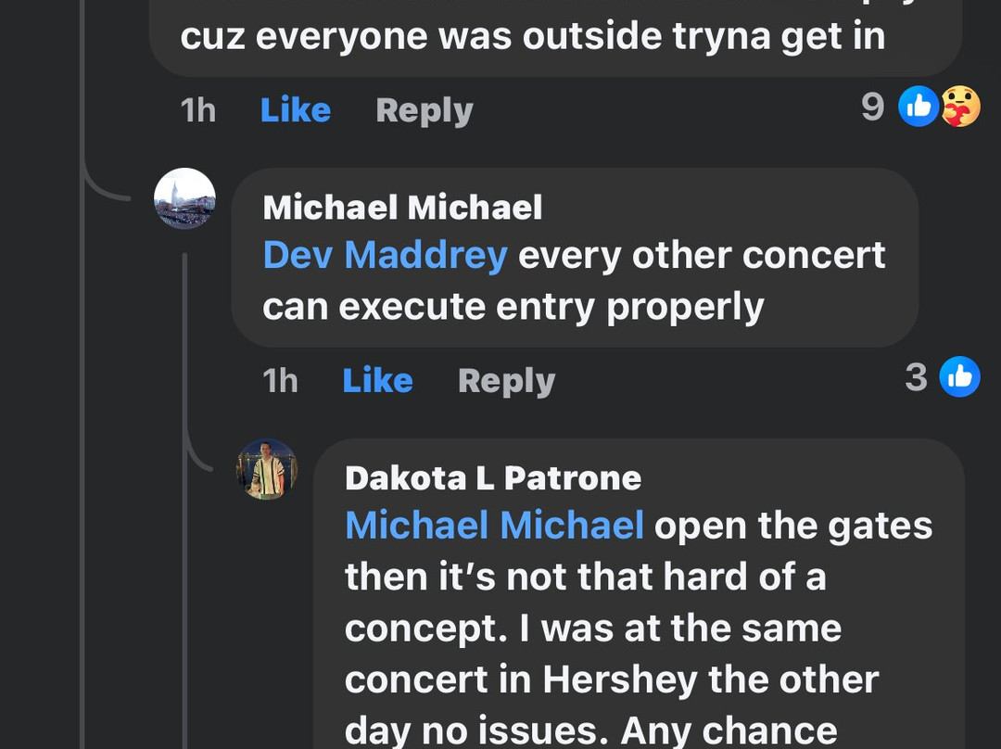View the 9 reactions count
1001x749 pixels.
pyautogui.click(x=872, y=108)
